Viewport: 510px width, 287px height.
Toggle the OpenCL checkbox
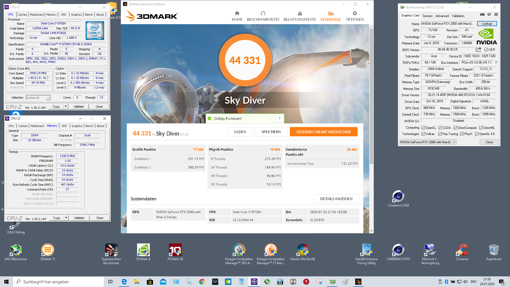tap(423, 128)
